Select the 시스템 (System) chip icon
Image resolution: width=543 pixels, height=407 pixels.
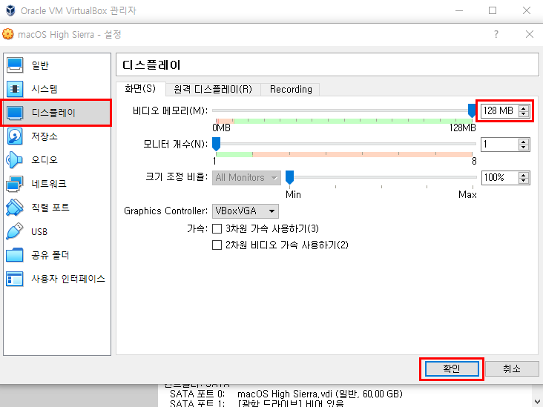pyautogui.click(x=15, y=89)
